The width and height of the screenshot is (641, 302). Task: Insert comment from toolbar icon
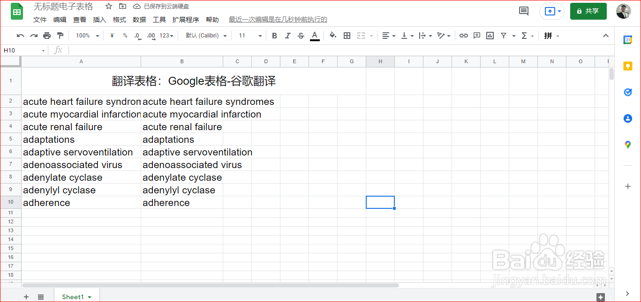[477, 36]
